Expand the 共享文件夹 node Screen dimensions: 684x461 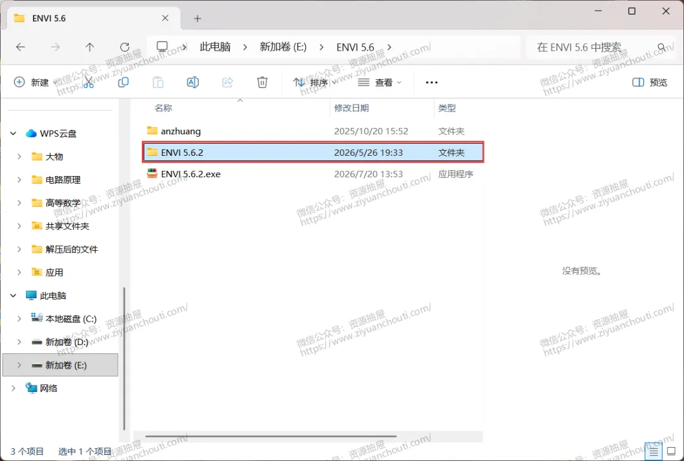(19, 226)
